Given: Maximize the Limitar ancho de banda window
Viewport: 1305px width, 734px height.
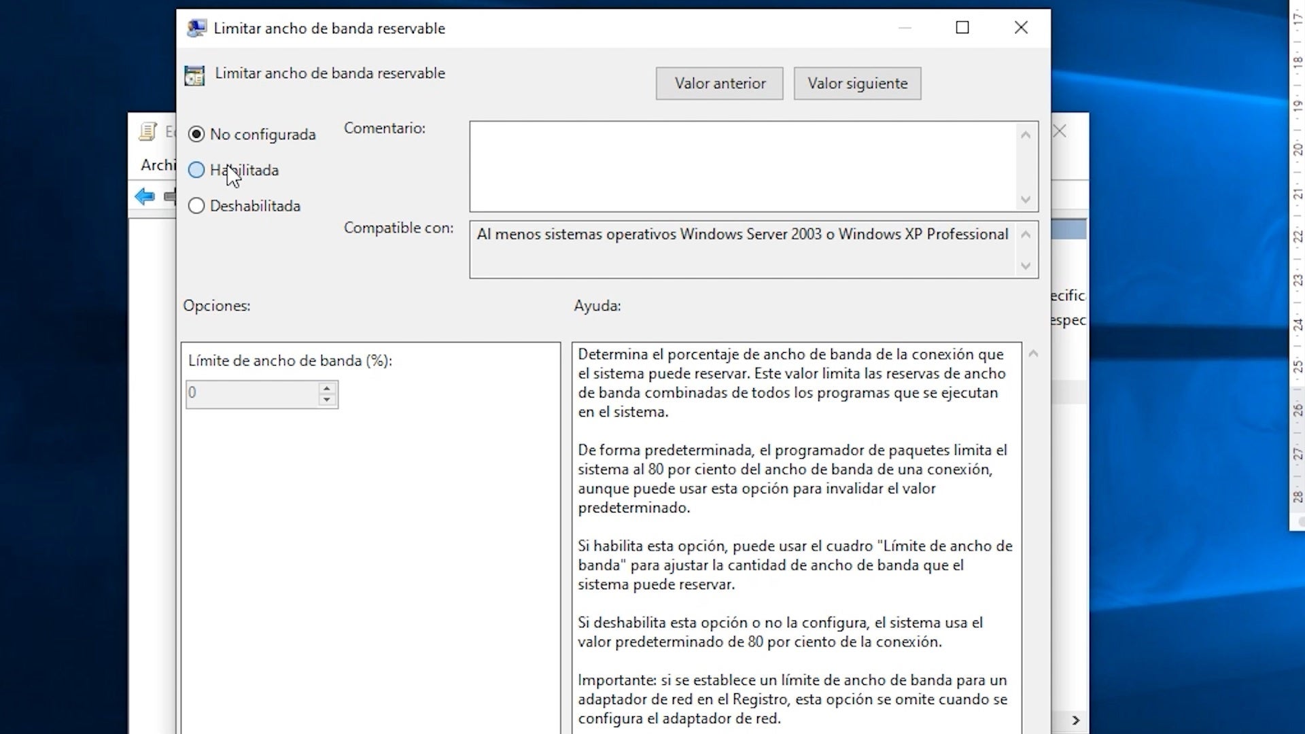Looking at the screenshot, I should point(962,28).
